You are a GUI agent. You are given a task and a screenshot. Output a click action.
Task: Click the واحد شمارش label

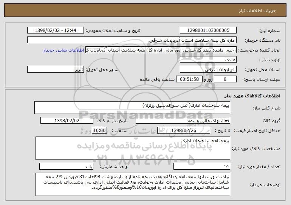(x=114, y=167)
